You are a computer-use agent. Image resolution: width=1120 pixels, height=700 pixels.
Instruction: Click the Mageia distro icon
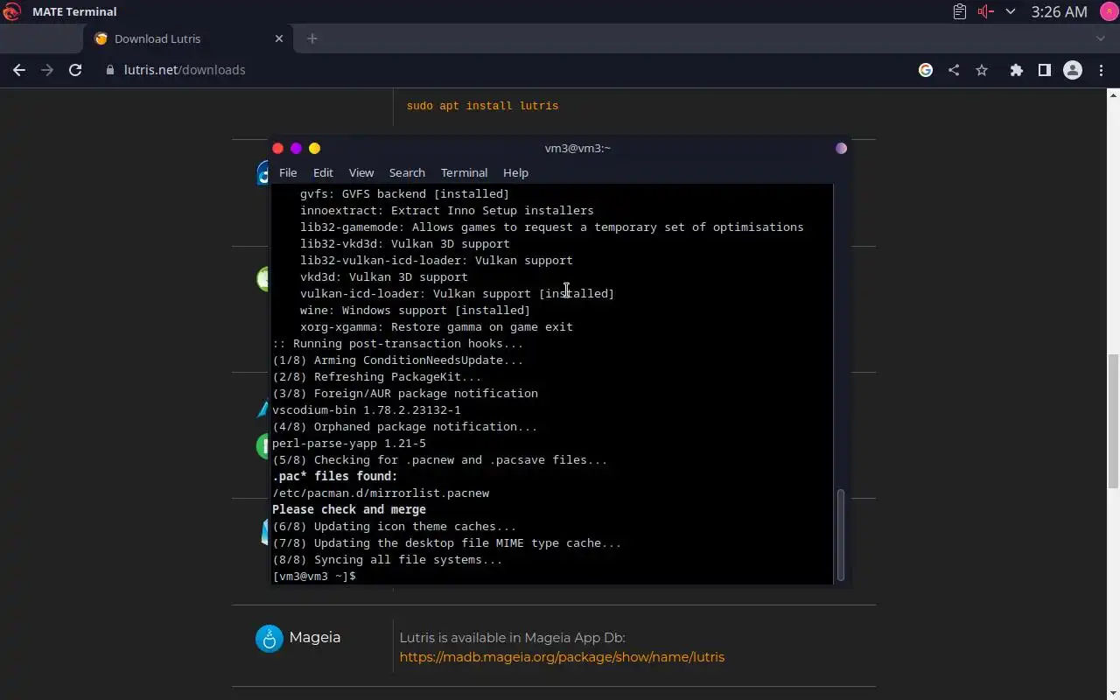(269, 638)
